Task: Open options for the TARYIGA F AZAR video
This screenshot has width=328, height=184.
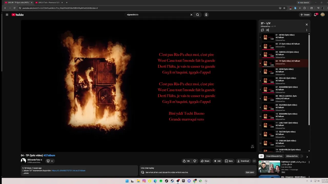Action: pyautogui.click(x=309, y=162)
